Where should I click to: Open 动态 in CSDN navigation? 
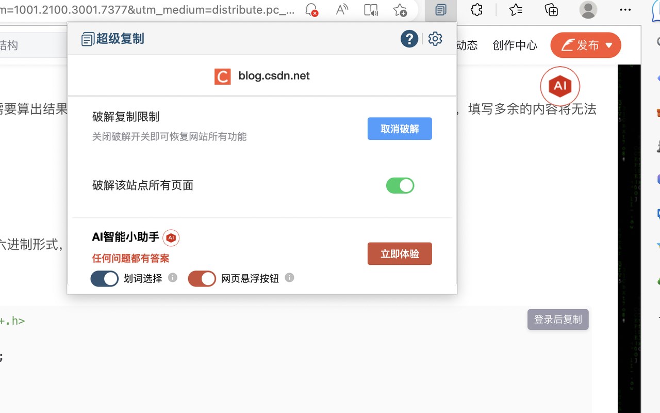[467, 45]
